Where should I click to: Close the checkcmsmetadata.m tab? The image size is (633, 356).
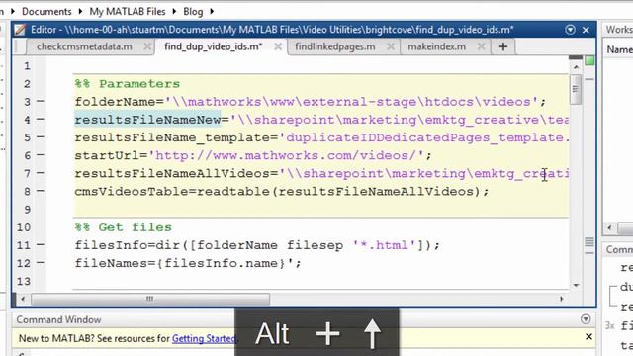click(x=147, y=46)
